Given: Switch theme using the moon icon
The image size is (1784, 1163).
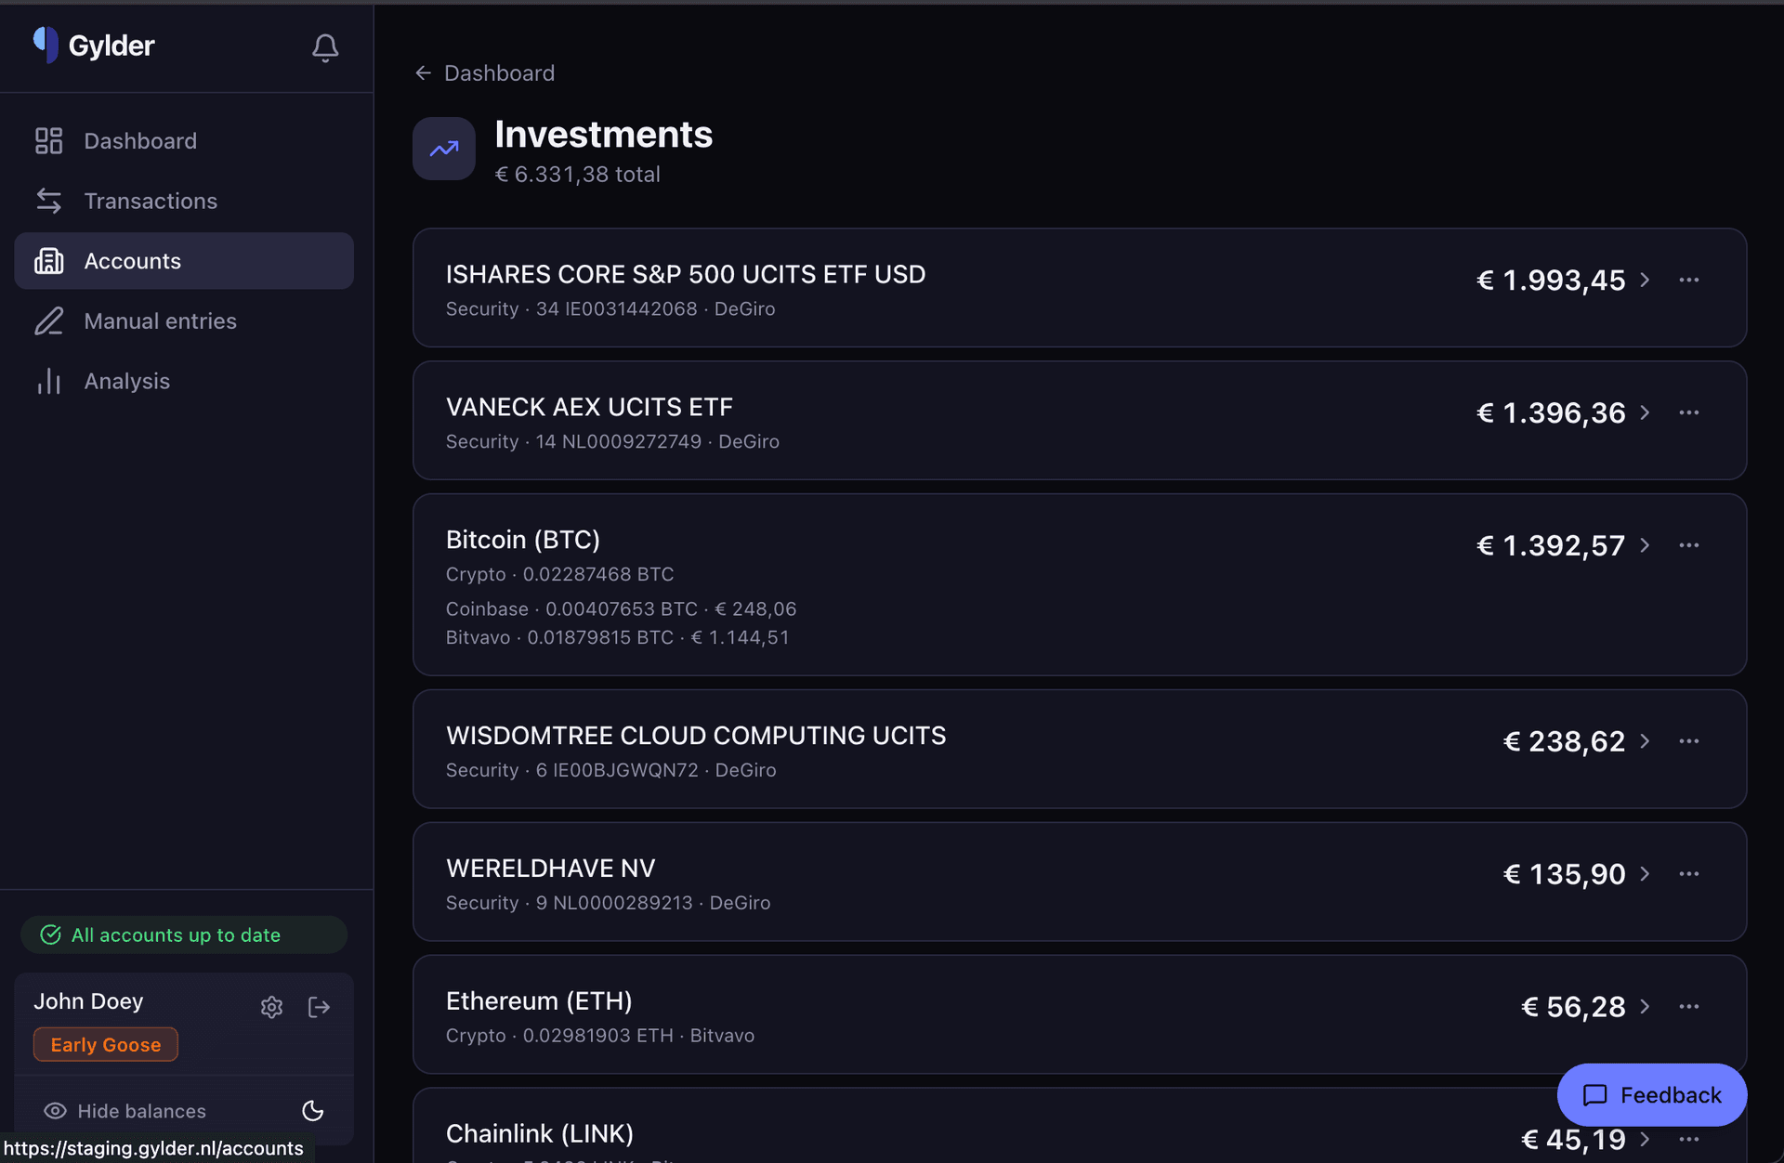Looking at the screenshot, I should [x=312, y=1111].
